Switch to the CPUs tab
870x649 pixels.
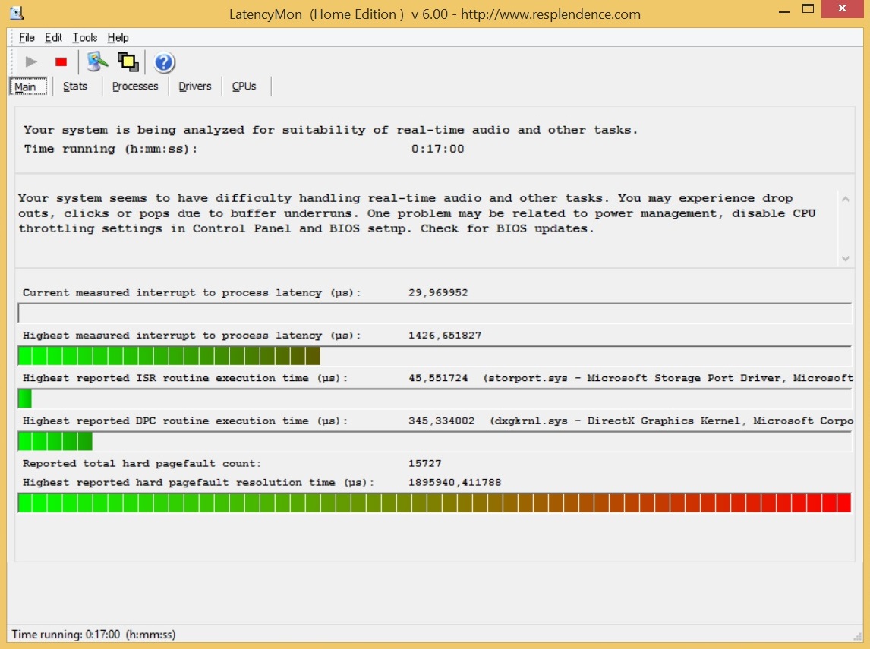click(x=244, y=87)
